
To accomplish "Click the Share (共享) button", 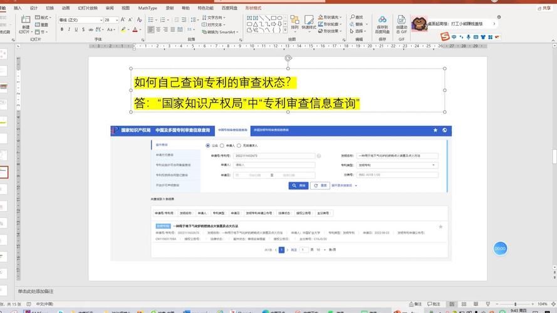I will coord(544,8).
